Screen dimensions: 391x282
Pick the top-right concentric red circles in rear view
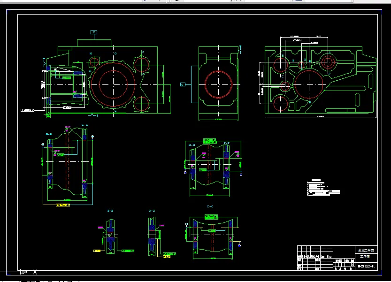[328, 61]
